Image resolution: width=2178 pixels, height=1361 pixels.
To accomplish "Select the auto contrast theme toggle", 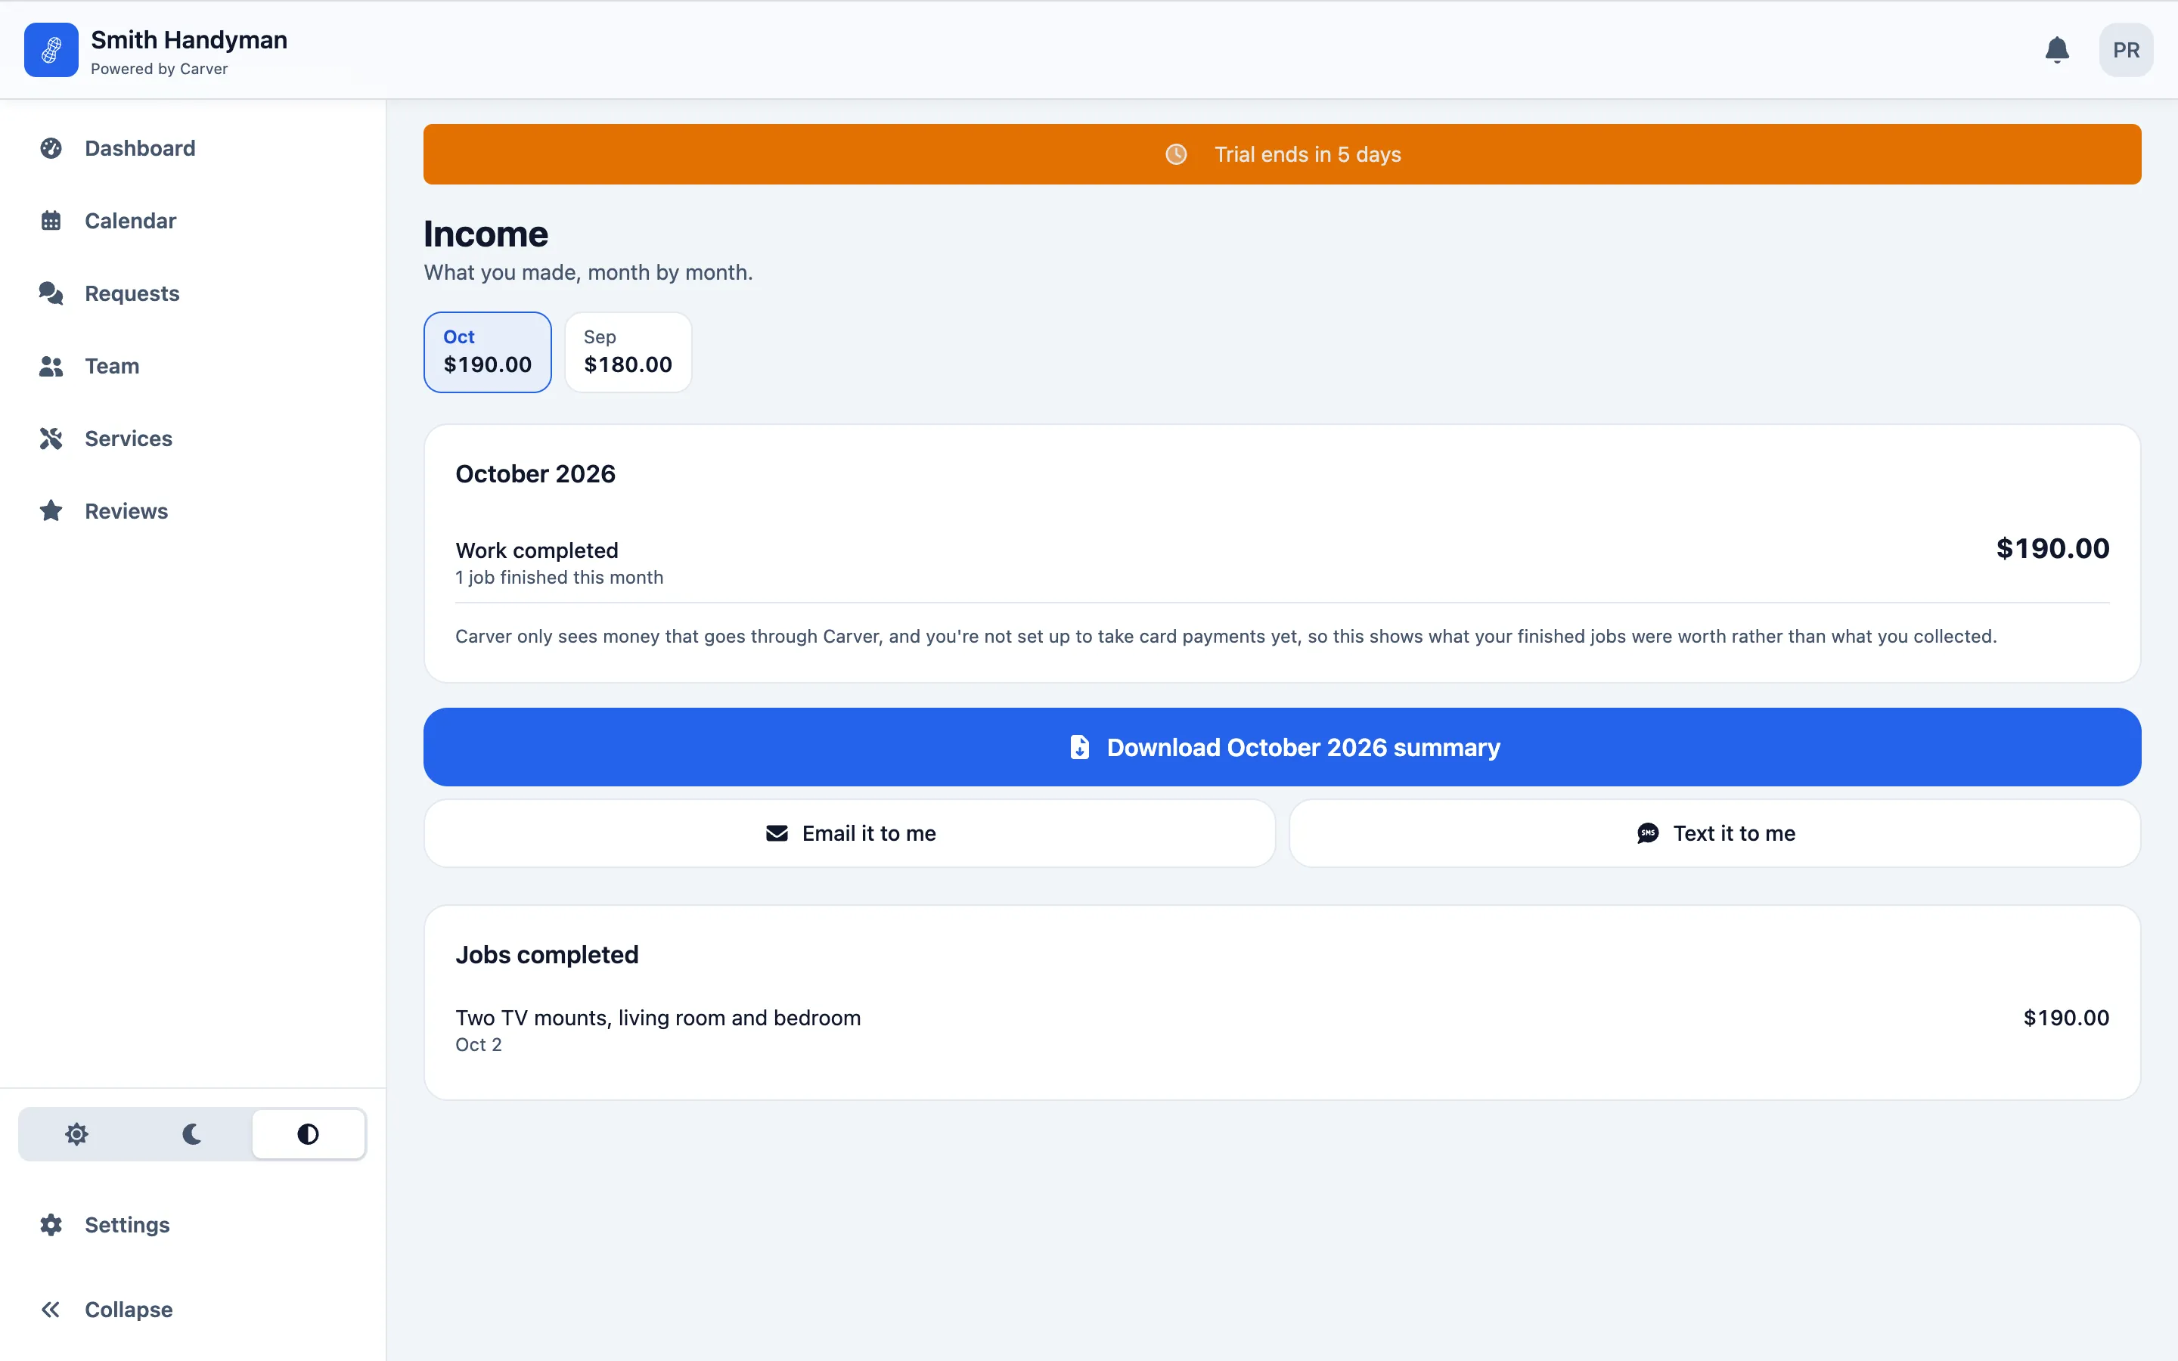I will coord(308,1134).
